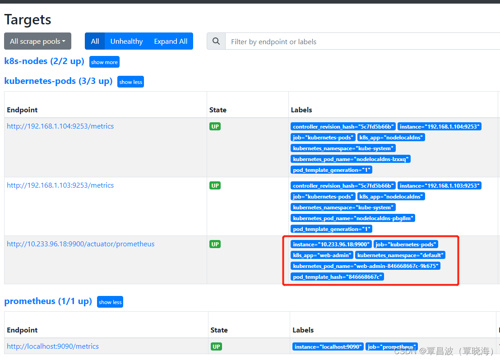Click the k8s_app="nodelocaldns" label badge
Screen dimensions: 500x360
[391, 137]
